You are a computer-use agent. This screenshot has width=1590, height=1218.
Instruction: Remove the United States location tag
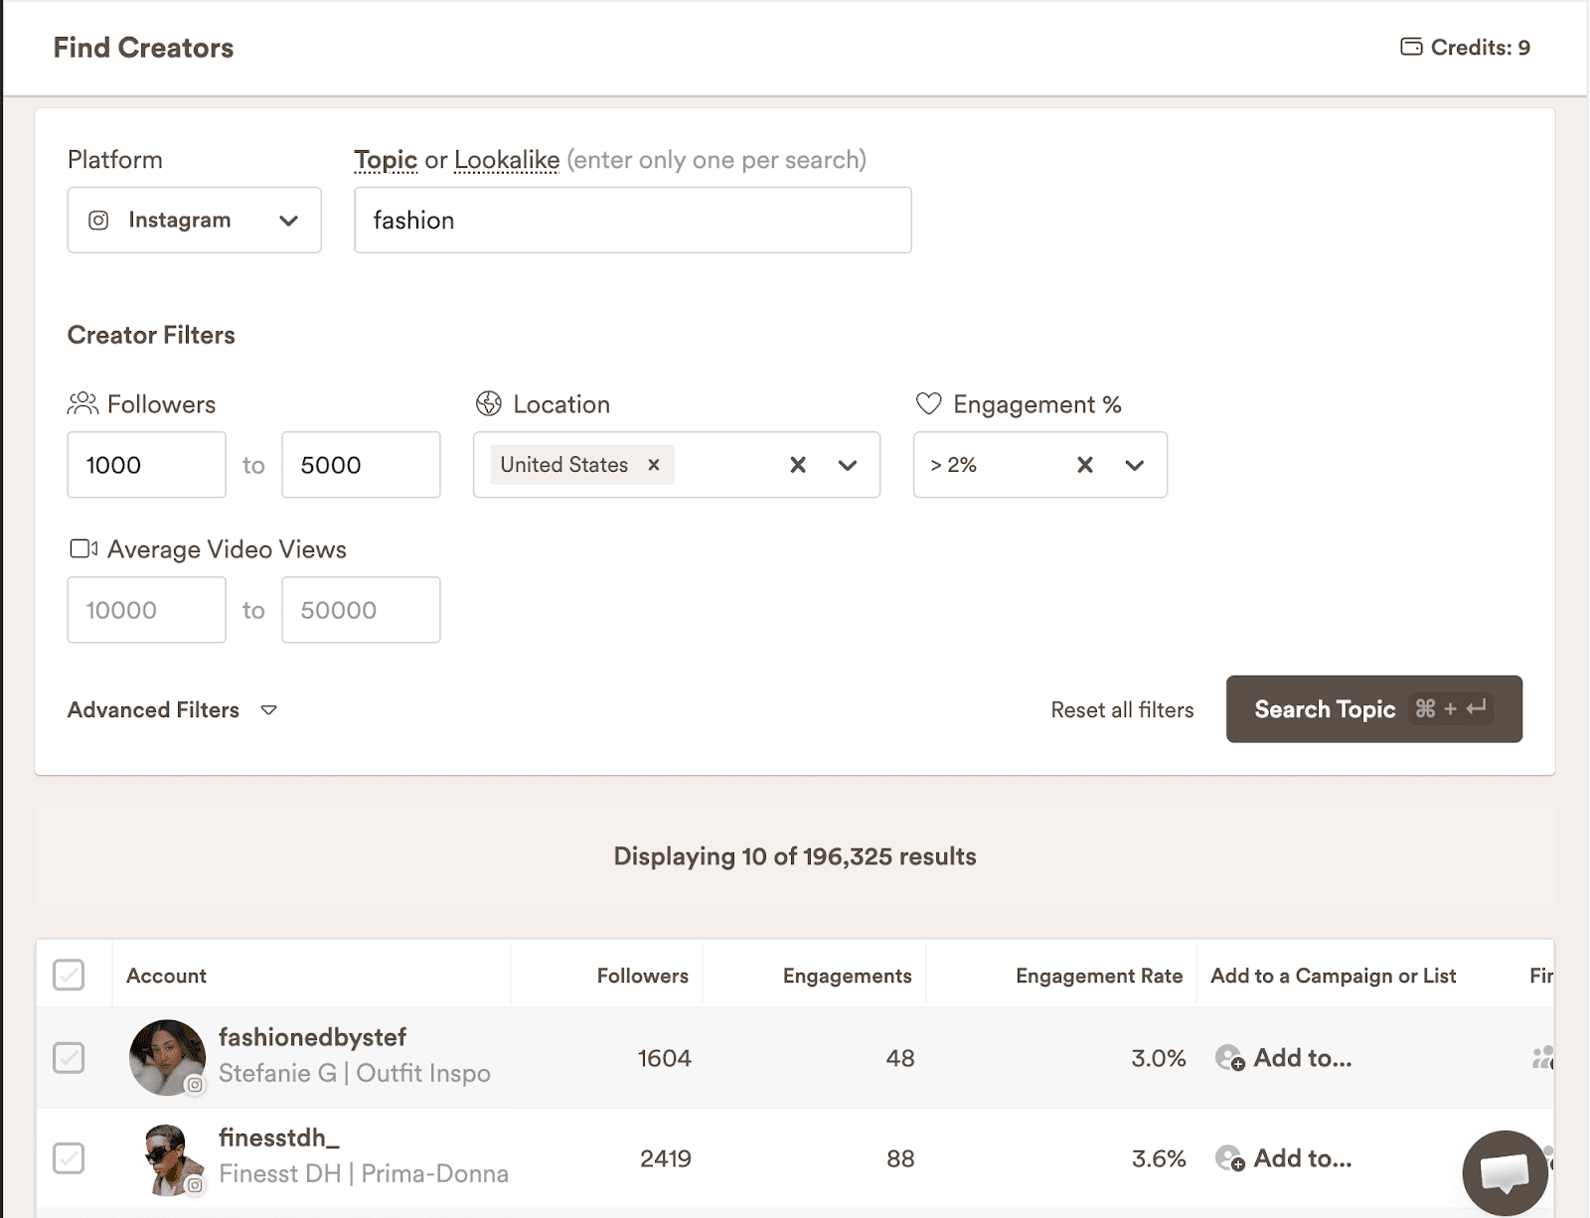[654, 464]
